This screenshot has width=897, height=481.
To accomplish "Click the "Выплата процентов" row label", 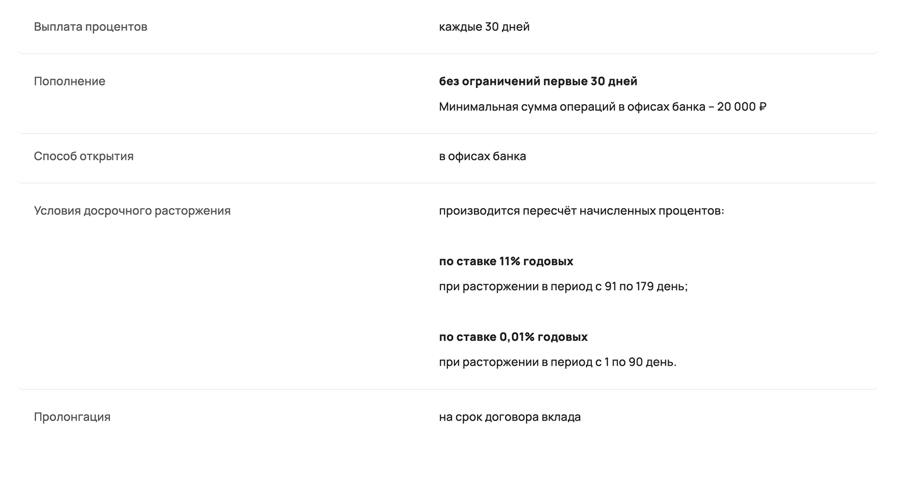I will 90,27.
